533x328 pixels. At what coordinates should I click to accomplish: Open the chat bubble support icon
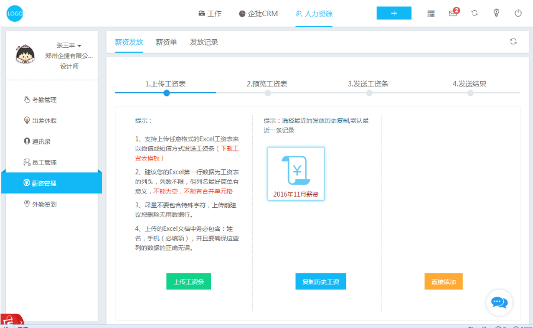[x=499, y=302]
